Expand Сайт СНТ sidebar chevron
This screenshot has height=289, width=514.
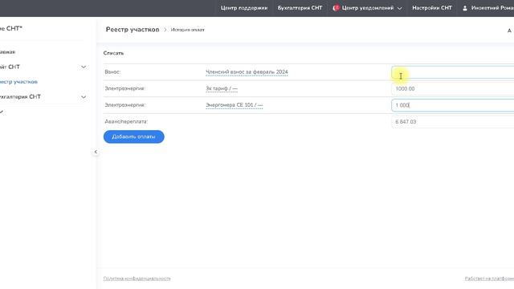(x=84, y=67)
